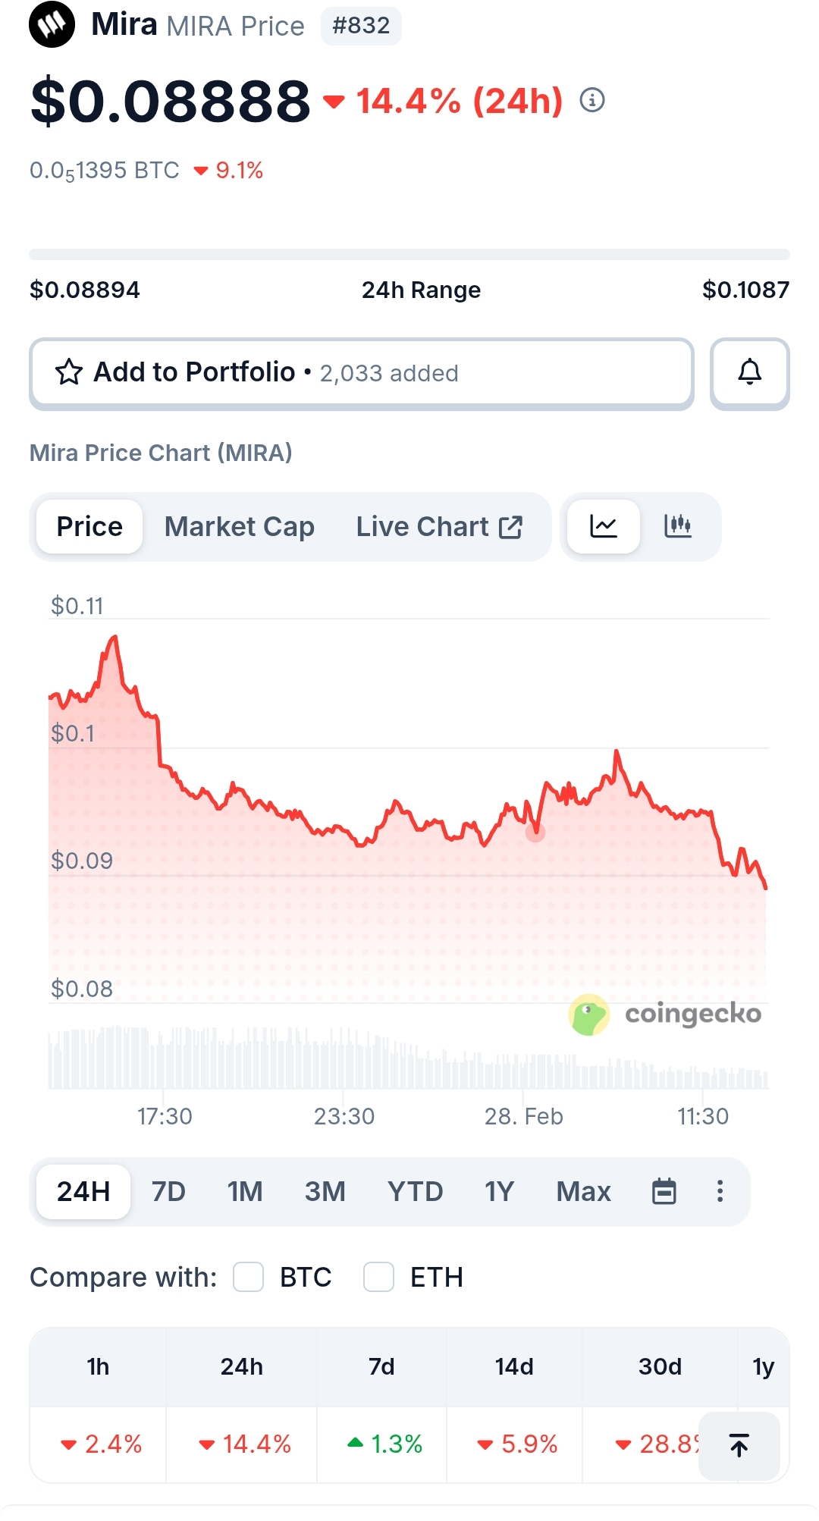Click the #832 rank badge
The image size is (819, 1521).
click(x=361, y=26)
